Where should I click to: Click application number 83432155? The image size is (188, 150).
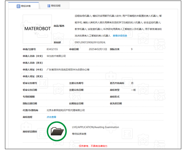pyautogui.click(x=52, y=49)
